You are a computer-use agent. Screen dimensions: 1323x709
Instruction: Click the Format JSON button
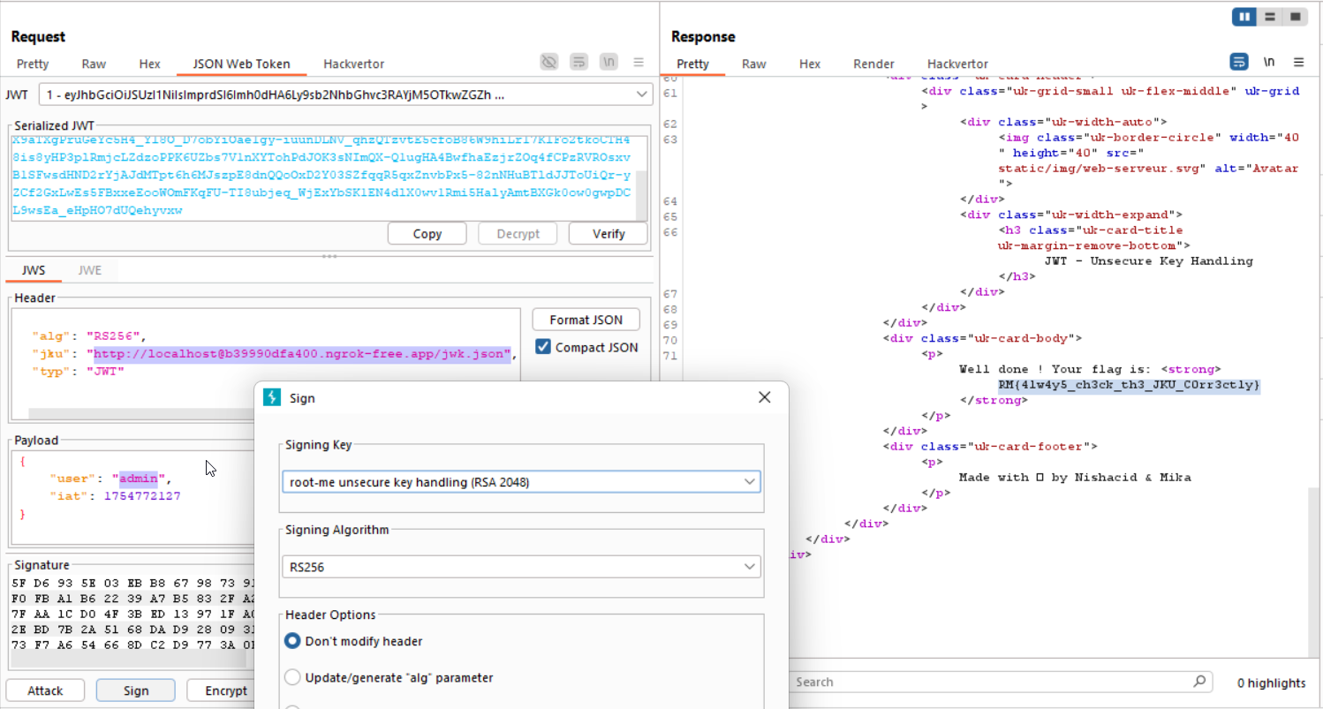coord(586,320)
